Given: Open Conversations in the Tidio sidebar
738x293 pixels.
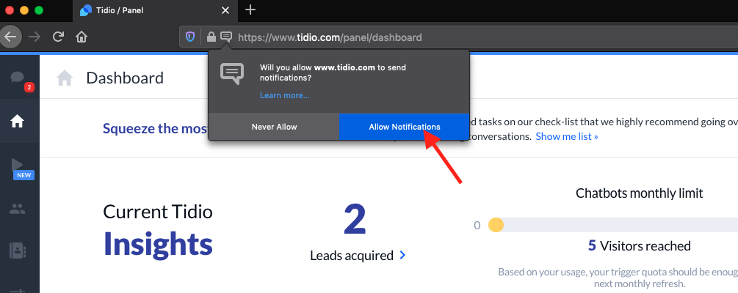Looking at the screenshot, I should [18, 78].
